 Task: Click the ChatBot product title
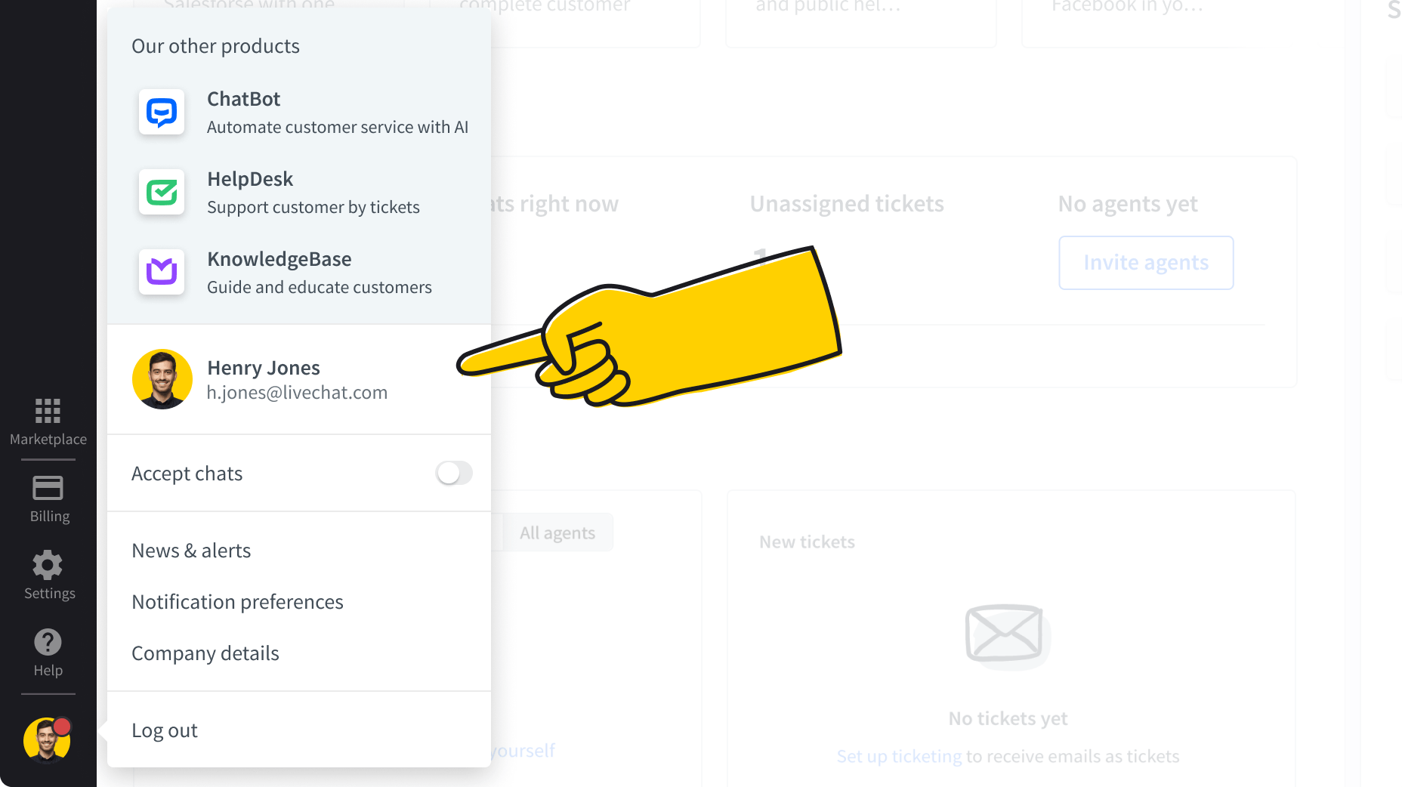point(243,99)
